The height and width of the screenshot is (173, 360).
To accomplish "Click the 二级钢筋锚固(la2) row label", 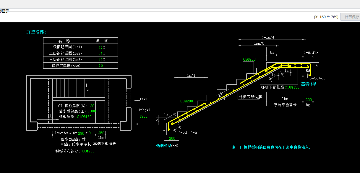I will pos(65,53).
